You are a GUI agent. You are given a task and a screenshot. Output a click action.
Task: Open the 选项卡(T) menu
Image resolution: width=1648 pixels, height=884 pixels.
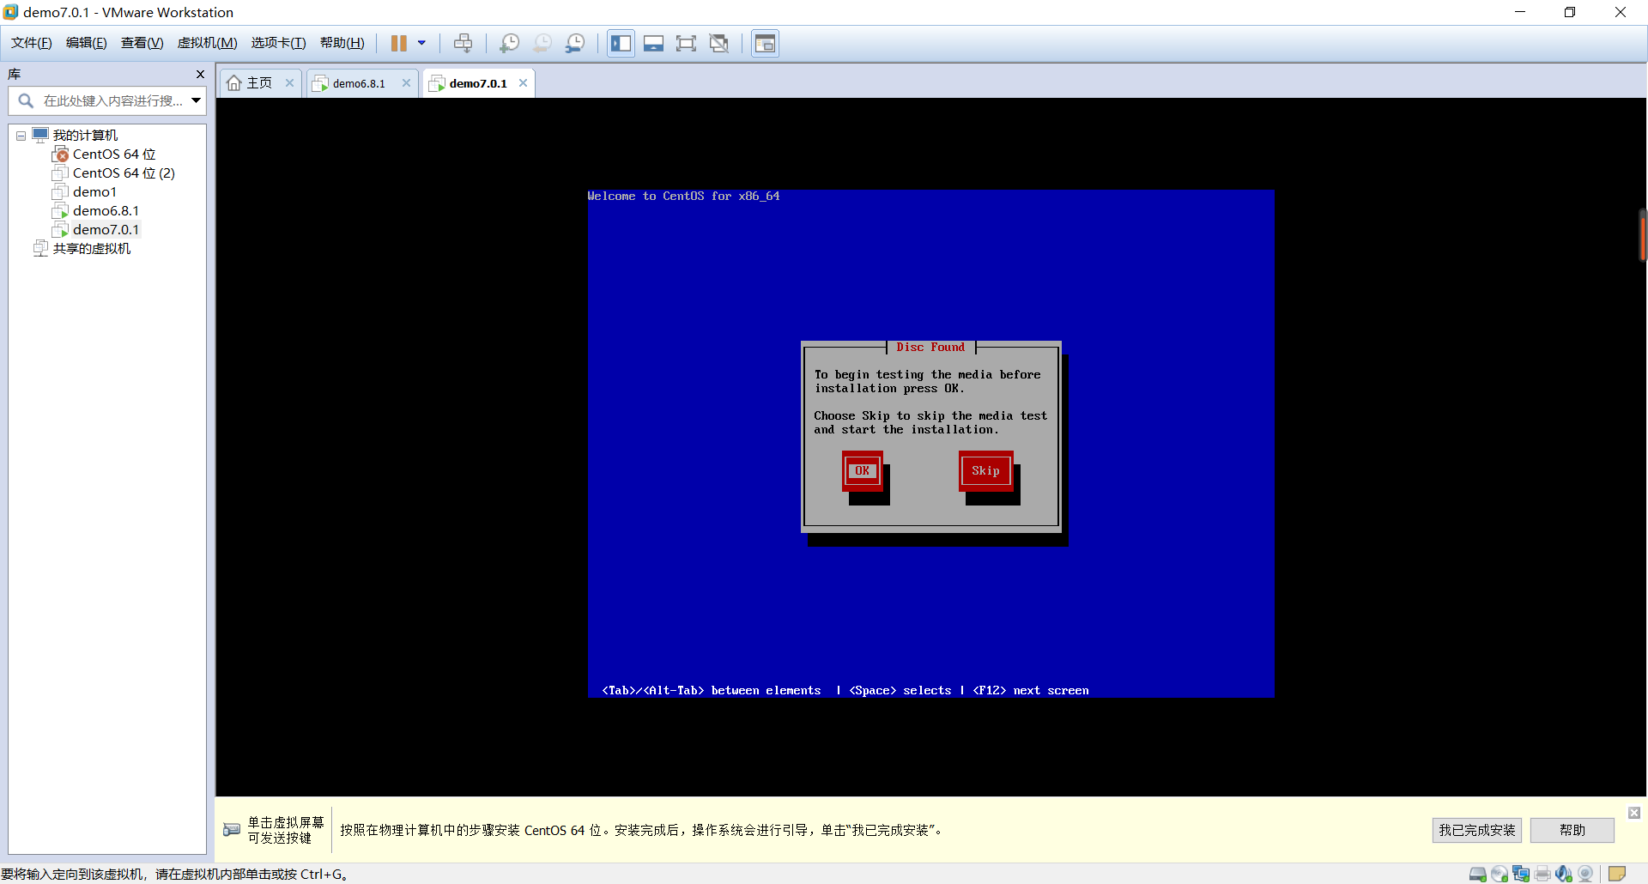click(278, 43)
